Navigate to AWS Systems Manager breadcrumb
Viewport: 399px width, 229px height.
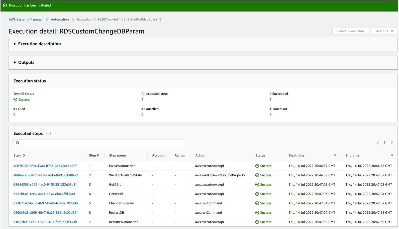26,19
